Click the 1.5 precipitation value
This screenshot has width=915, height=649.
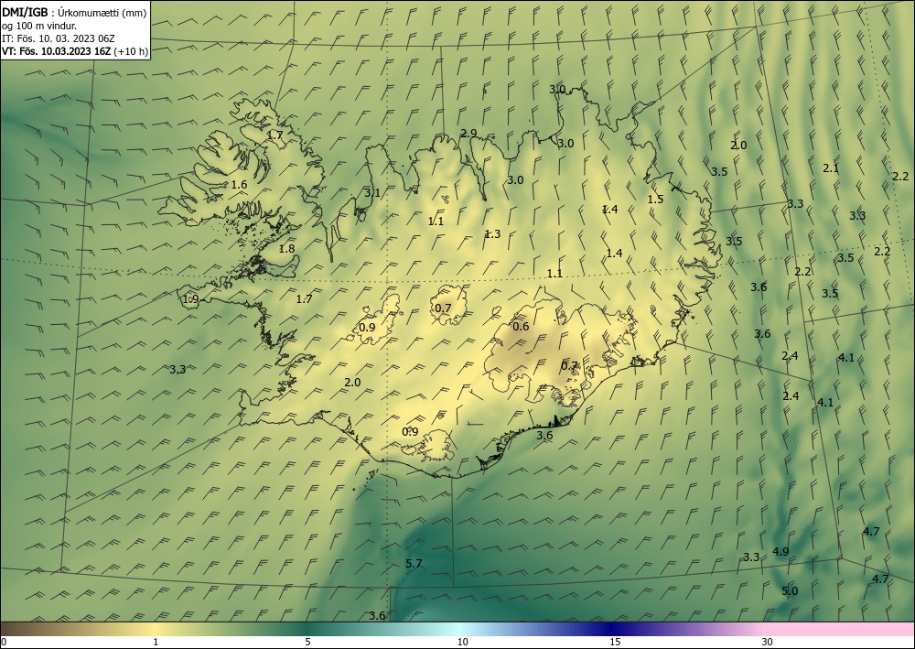pos(655,199)
